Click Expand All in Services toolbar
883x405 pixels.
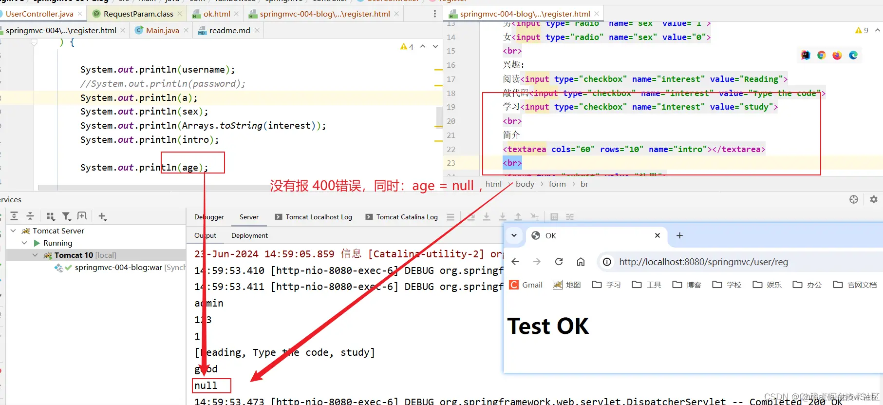click(x=14, y=216)
